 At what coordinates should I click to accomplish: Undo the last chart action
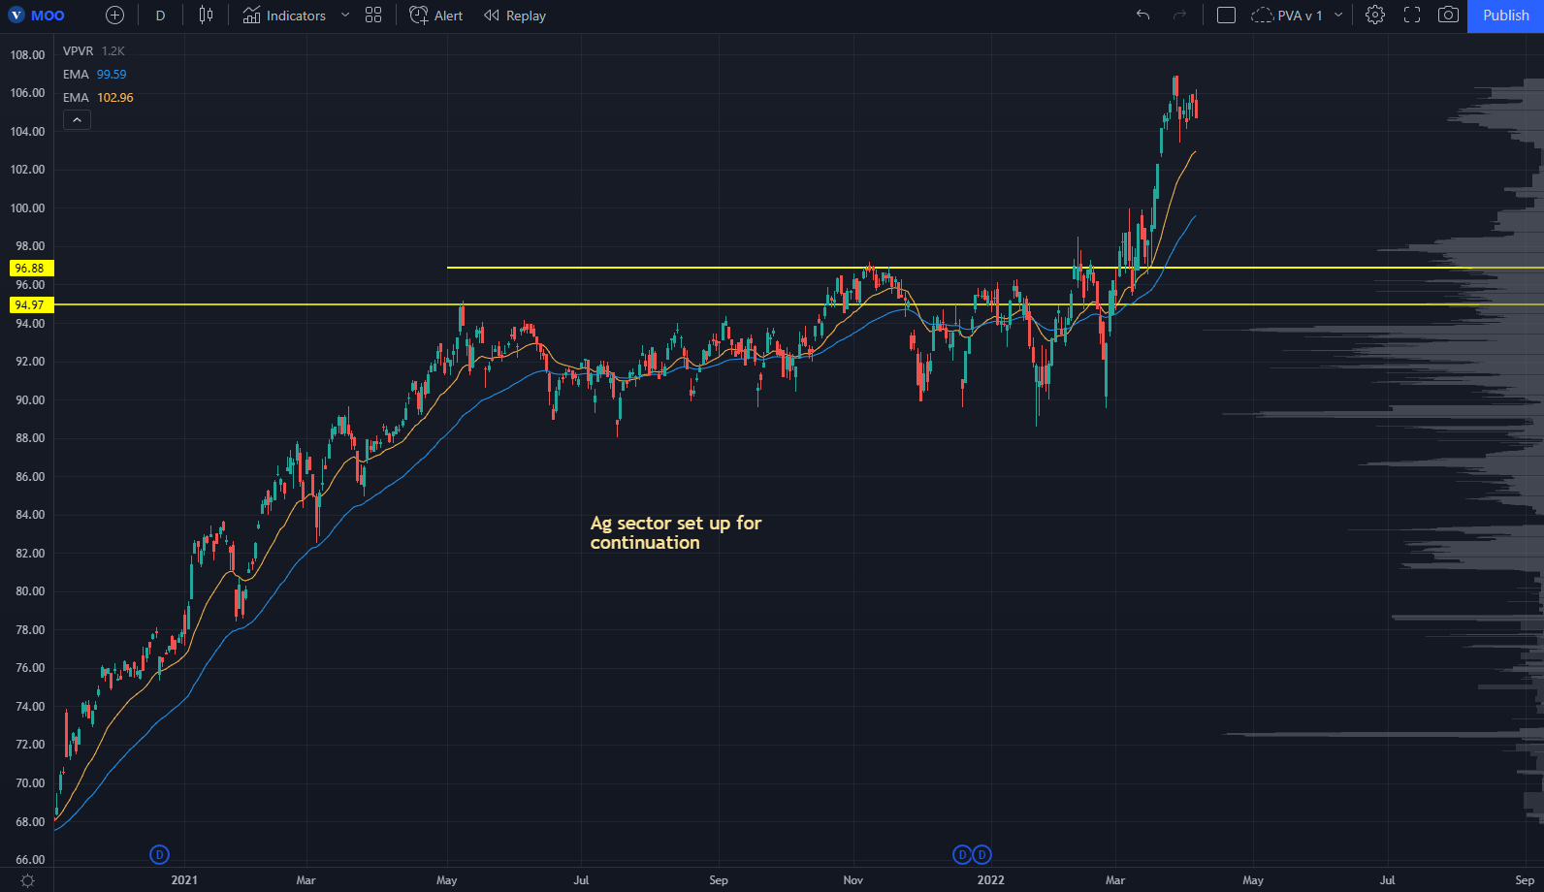click(x=1142, y=16)
